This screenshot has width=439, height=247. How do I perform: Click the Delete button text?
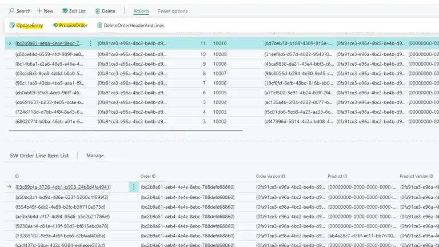[109, 11]
